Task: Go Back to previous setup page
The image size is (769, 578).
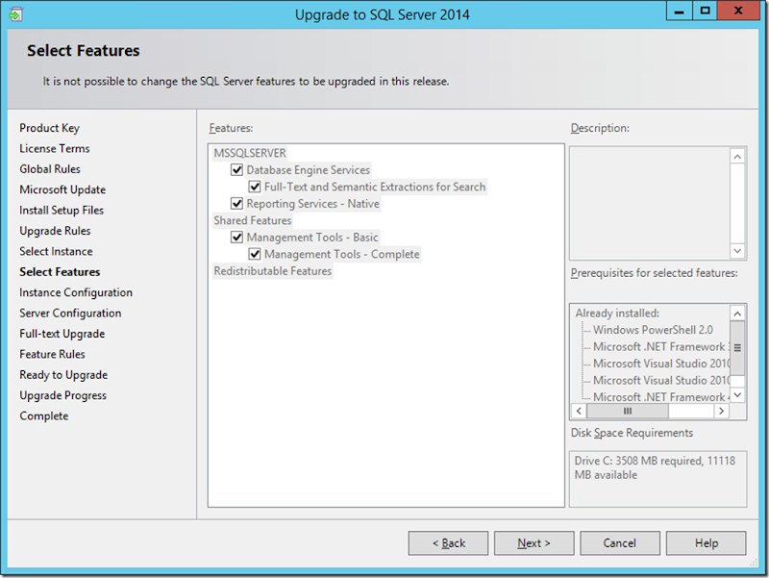Action: 448,543
